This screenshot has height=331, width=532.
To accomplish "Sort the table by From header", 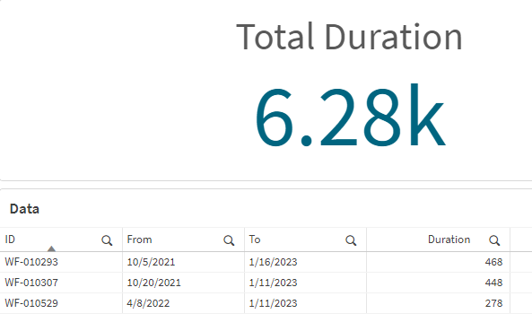I will (x=139, y=240).
